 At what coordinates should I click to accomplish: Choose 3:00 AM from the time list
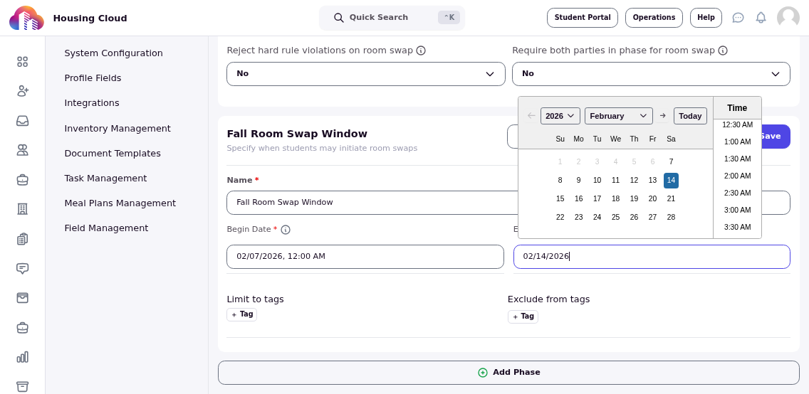pos(737,210)
